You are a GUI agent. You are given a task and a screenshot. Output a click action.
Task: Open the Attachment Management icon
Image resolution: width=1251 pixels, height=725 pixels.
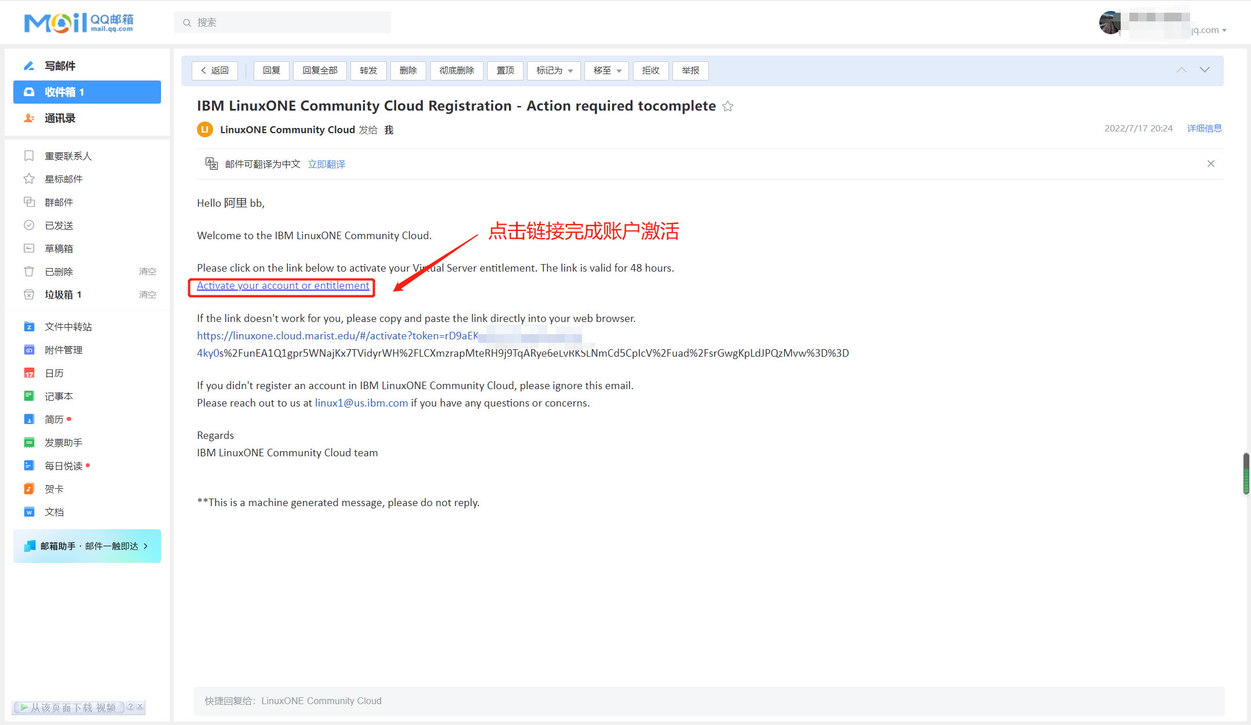tap(29, 350)
